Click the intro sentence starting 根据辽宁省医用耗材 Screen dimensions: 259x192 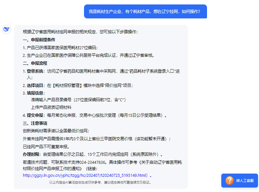(80, 32)
